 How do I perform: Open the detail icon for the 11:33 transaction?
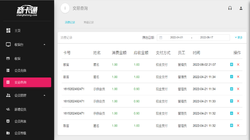pyautogui.click(x=232, y=101)
